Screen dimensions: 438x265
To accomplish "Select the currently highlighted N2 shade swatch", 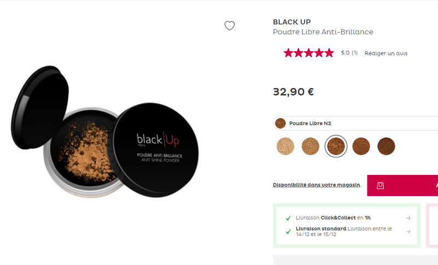I will pos(336,146).
